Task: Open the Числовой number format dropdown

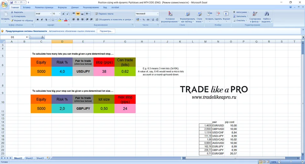Action: (158, 14)
